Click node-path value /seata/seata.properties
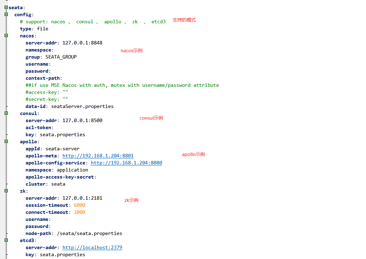Viewport: 366px width, 259px height. pyautogui.click(x=90, y=234)
